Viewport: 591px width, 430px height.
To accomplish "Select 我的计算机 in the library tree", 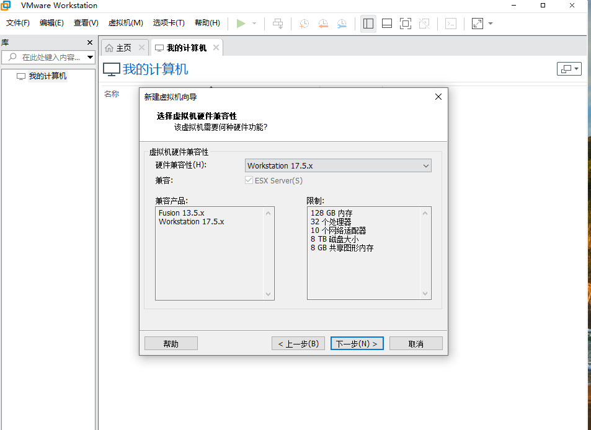I will tap(48, 76).
